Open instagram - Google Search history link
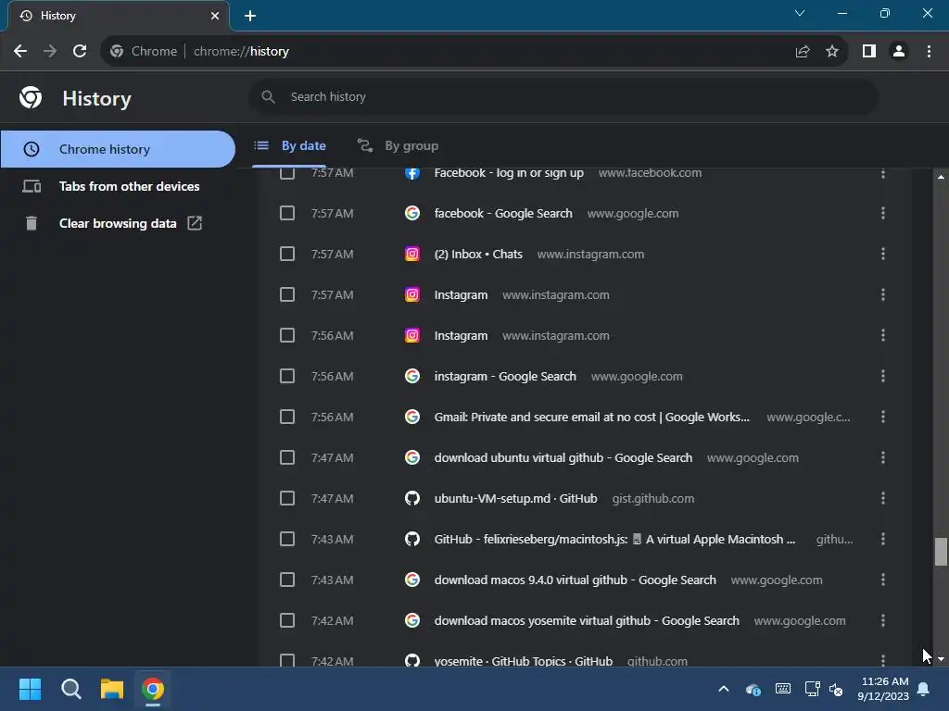This screenshot has width=949, height=711. tap(505, 376)
